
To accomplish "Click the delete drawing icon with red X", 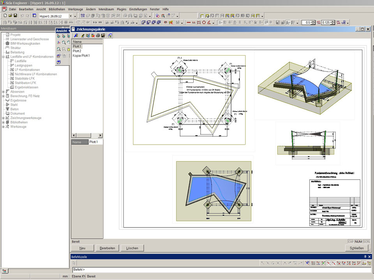I will (x=93, y=36).
